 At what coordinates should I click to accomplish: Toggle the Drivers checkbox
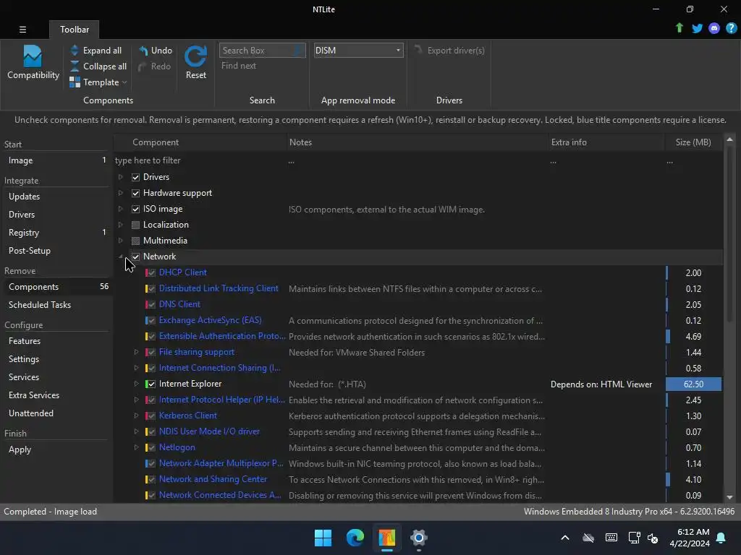point(135,177)
